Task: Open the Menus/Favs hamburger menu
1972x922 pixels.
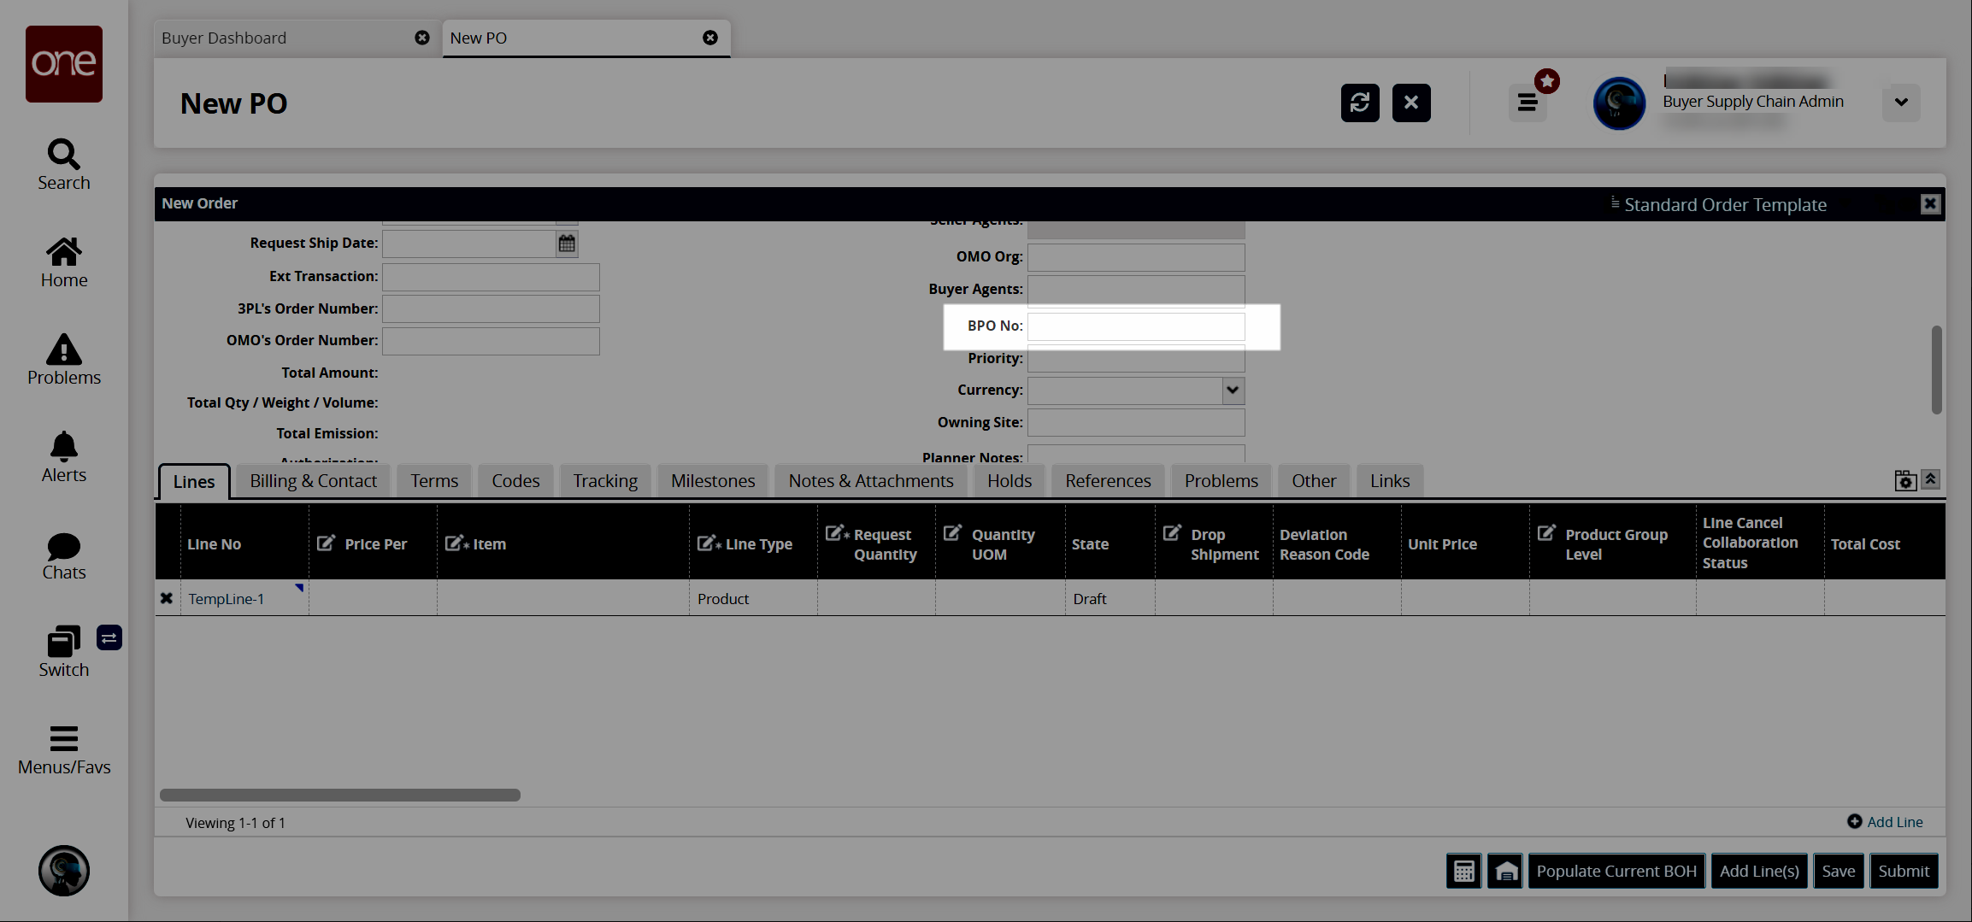Action: 63,738
